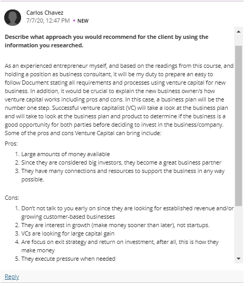This screenshot has height=286, width=252.
Task: Click the gray scrollbar thumb in the post
Action: click(238, 126)
